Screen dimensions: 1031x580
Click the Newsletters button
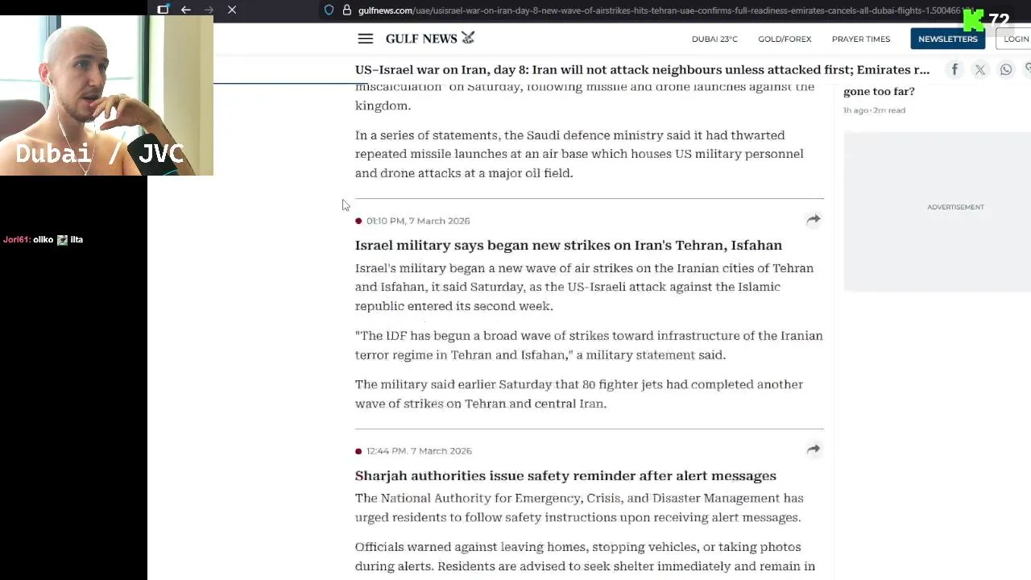click(948, 39)
